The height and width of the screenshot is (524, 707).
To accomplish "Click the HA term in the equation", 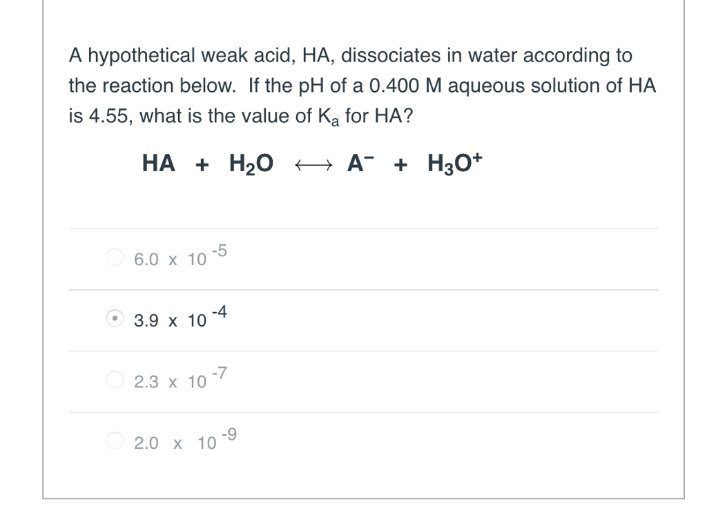I will coord(158,163).
